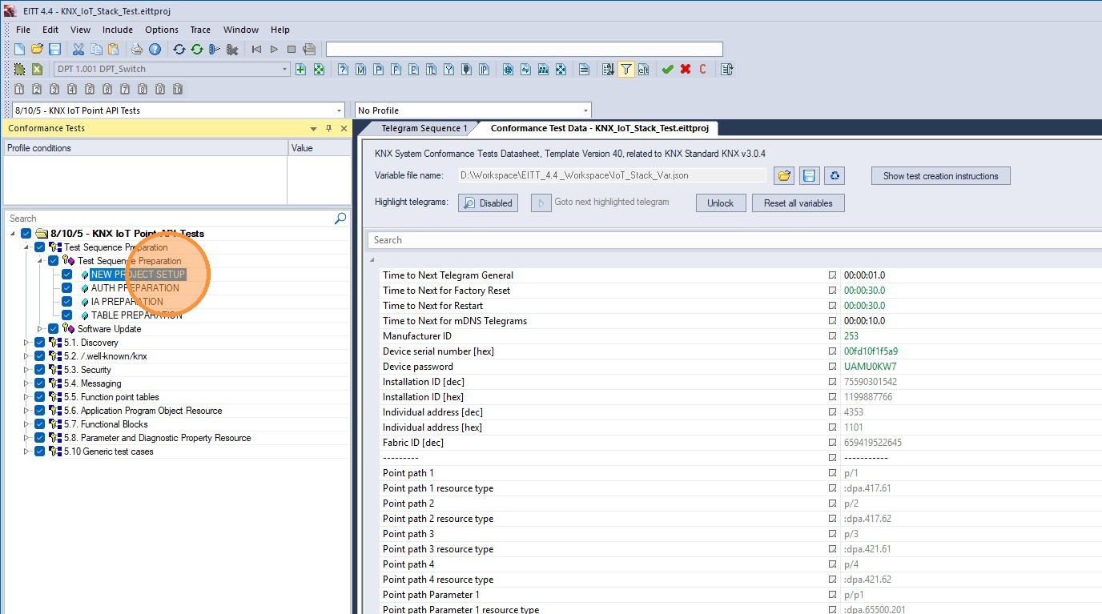This screenshot has width=1102, height=614.
Task: Expand the Software Update tree node
Action: [40, 329]
